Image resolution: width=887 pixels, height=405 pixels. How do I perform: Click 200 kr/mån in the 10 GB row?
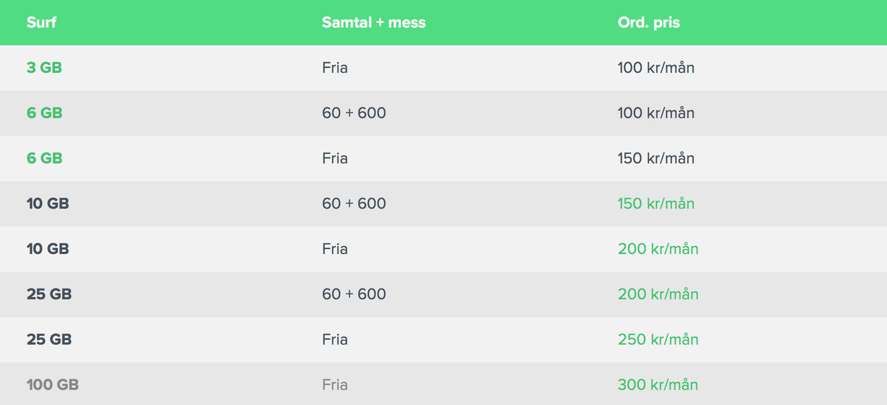coord(658,248)
